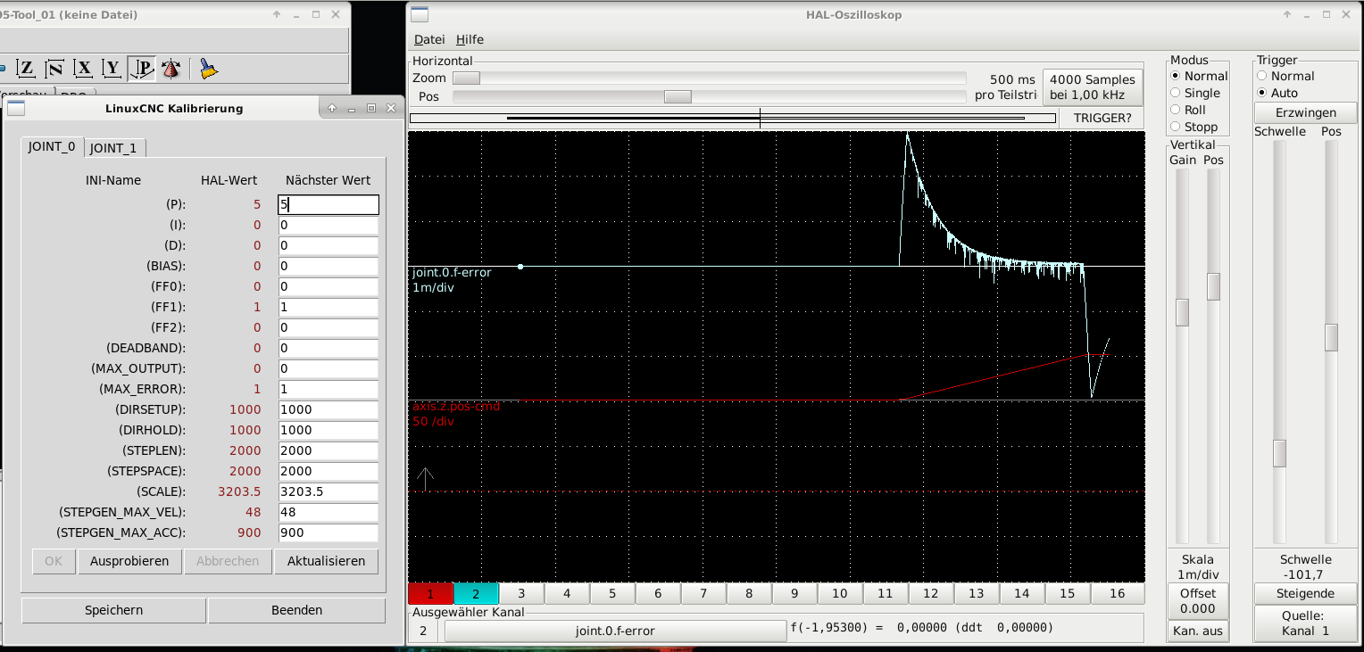Click the Speichern button
The width and height of the screenshot is (1364, 652).
(x=113, y=610)
